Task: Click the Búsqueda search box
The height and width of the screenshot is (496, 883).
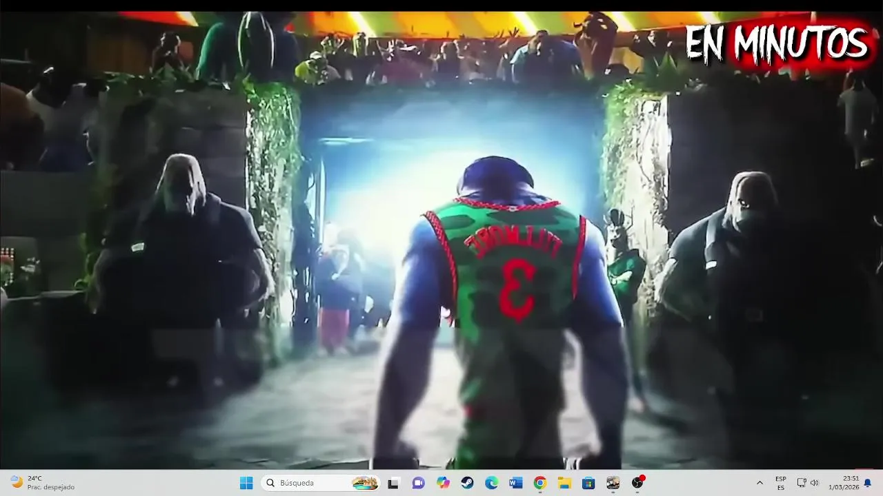Action: (x=321, y=483)
